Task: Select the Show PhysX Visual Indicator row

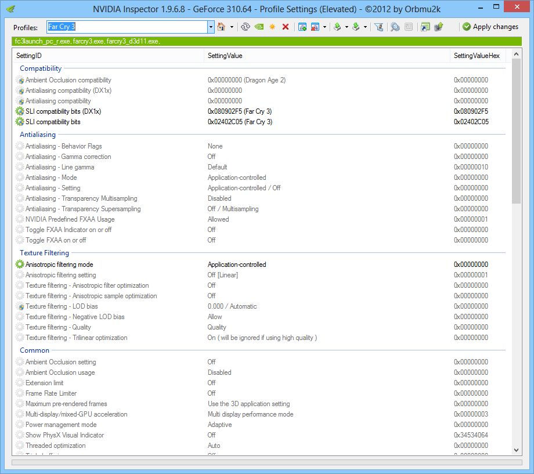Action: (261, 435)
